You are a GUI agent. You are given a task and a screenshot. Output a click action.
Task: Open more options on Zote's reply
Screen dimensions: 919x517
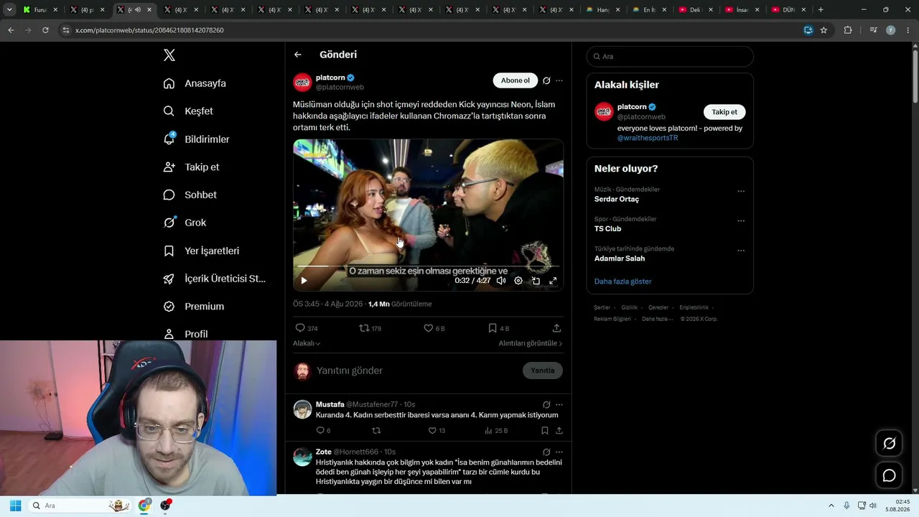559,452
